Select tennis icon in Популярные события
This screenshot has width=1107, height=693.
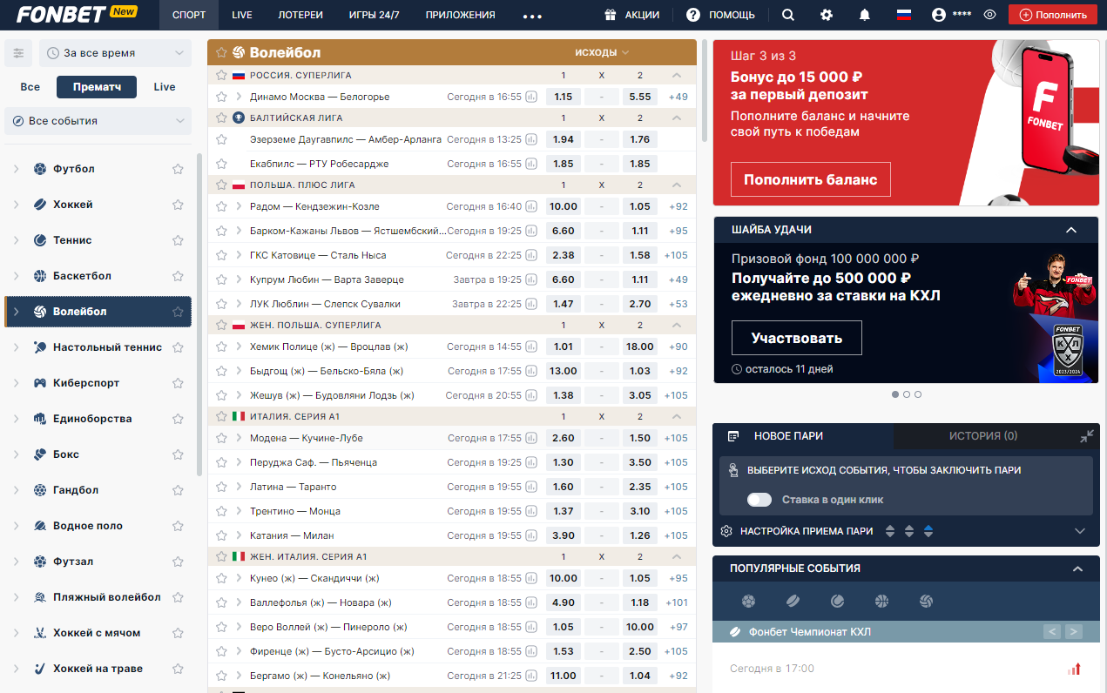[x=837, y=601]
